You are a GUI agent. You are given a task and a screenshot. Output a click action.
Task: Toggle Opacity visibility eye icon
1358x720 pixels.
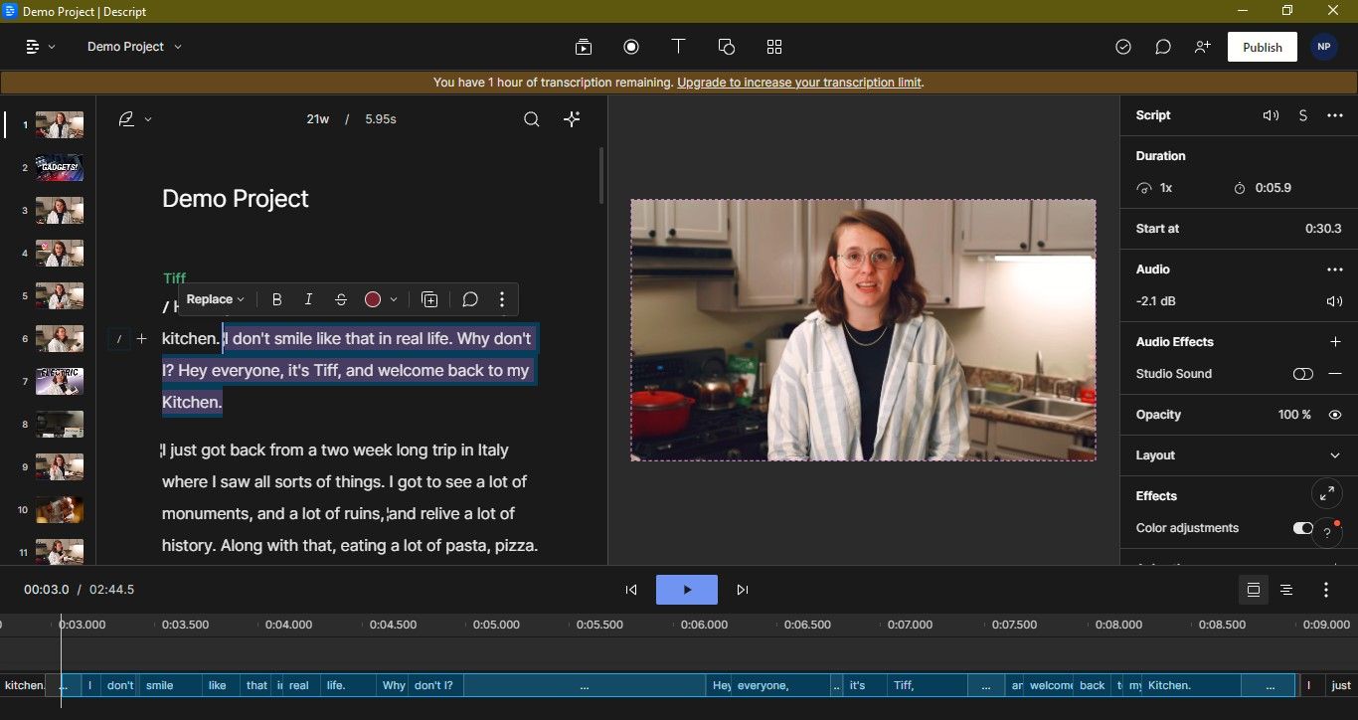[x=1335, y=415]
